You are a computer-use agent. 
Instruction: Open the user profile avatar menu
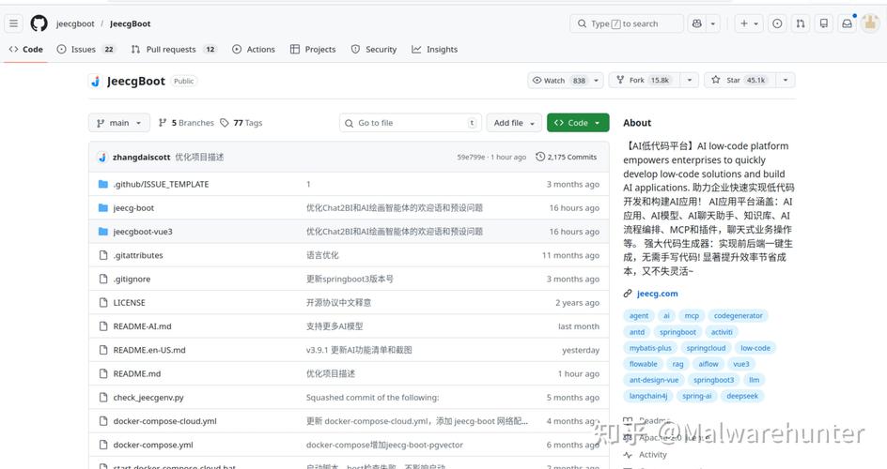[870, 23]
